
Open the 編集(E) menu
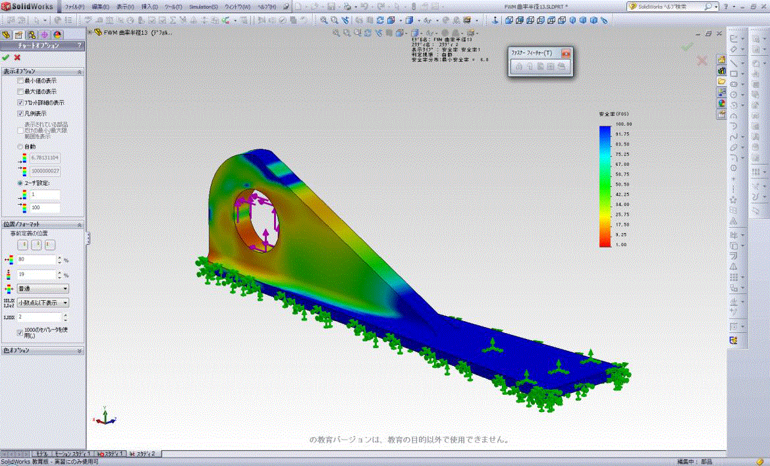100,7
